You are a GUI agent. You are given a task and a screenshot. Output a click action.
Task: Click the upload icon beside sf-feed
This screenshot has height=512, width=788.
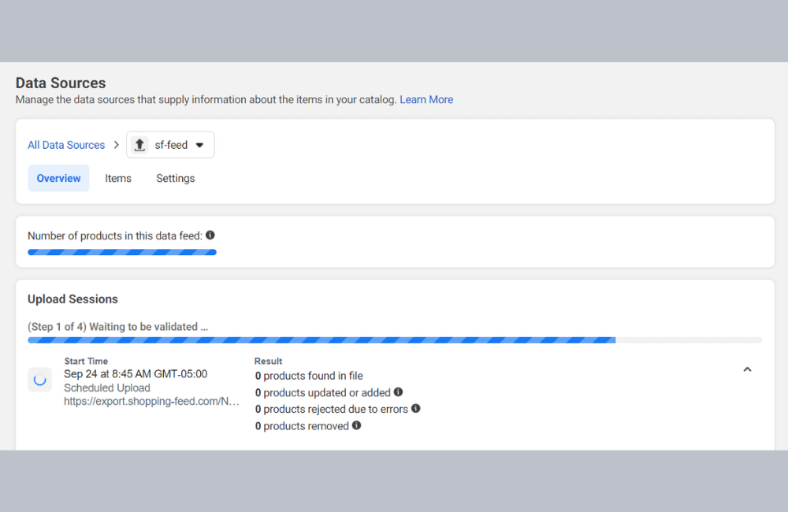click(x=139, y=145)
